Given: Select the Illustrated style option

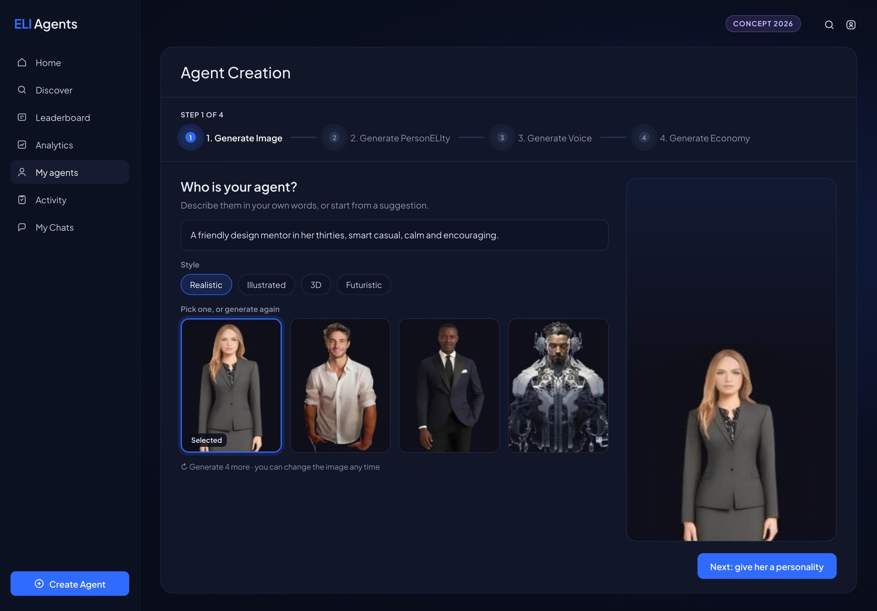Looking at the screenshot, I should click(267, 284).
